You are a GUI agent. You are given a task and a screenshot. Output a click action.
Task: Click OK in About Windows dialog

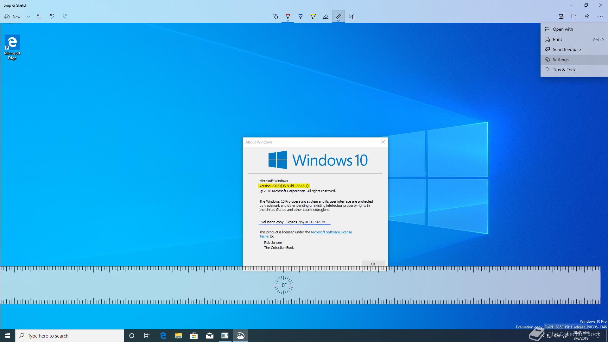[x=373, y=264]
